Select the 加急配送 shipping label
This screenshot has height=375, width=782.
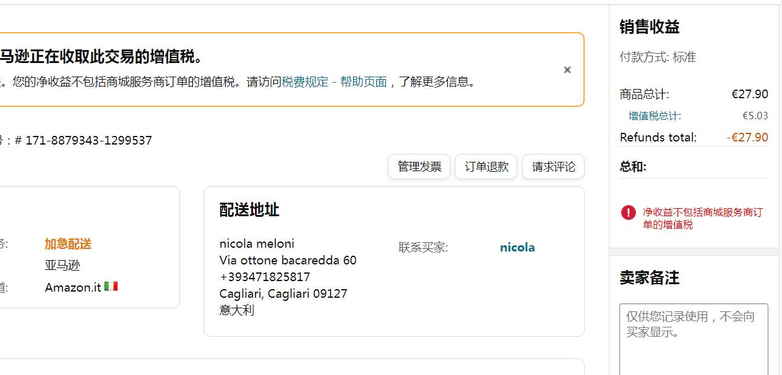click(68, 244)
